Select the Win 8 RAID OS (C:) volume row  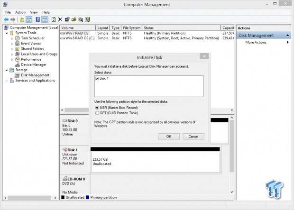click(147, 38)
